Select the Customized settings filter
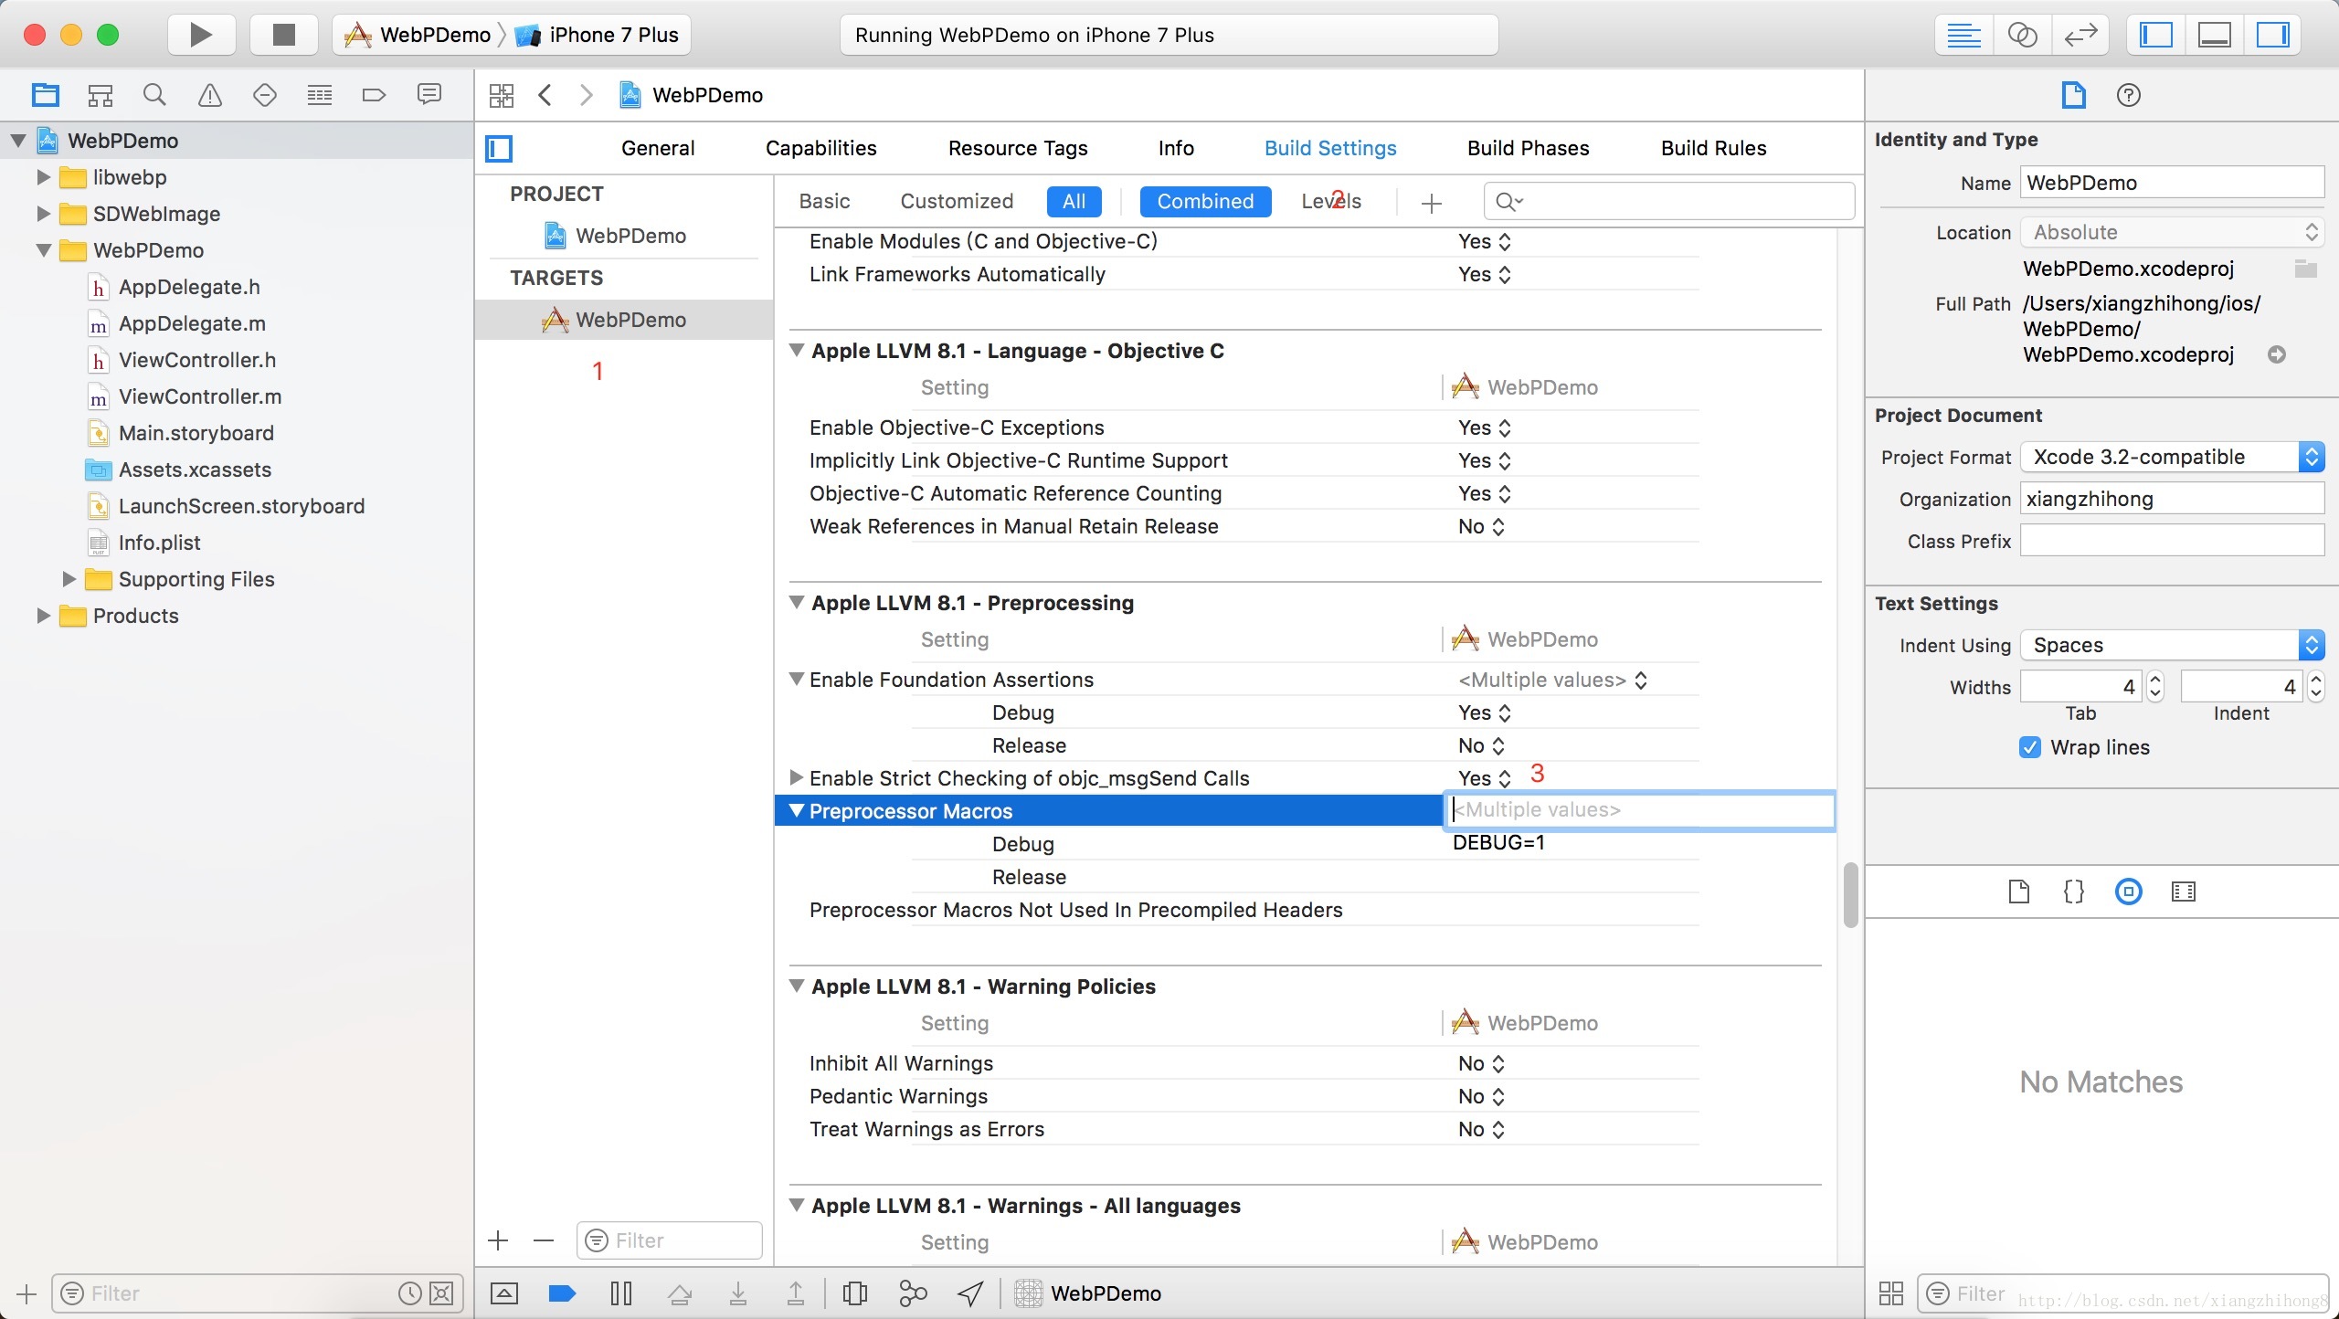Image resolution: width=2339 pixels, height=1319 pixels. [x=957, y=201]
